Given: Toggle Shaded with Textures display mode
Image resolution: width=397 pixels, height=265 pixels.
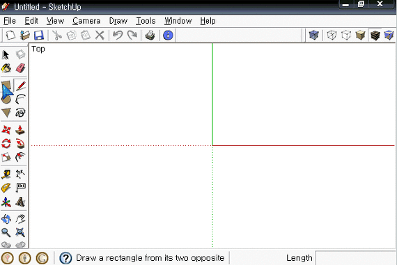Looking at the screenshot, I should click(375, 35).
